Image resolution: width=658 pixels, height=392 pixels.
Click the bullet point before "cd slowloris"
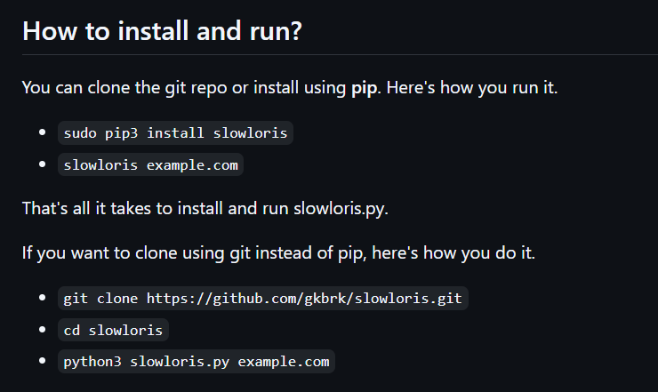[x=42, y=330]
